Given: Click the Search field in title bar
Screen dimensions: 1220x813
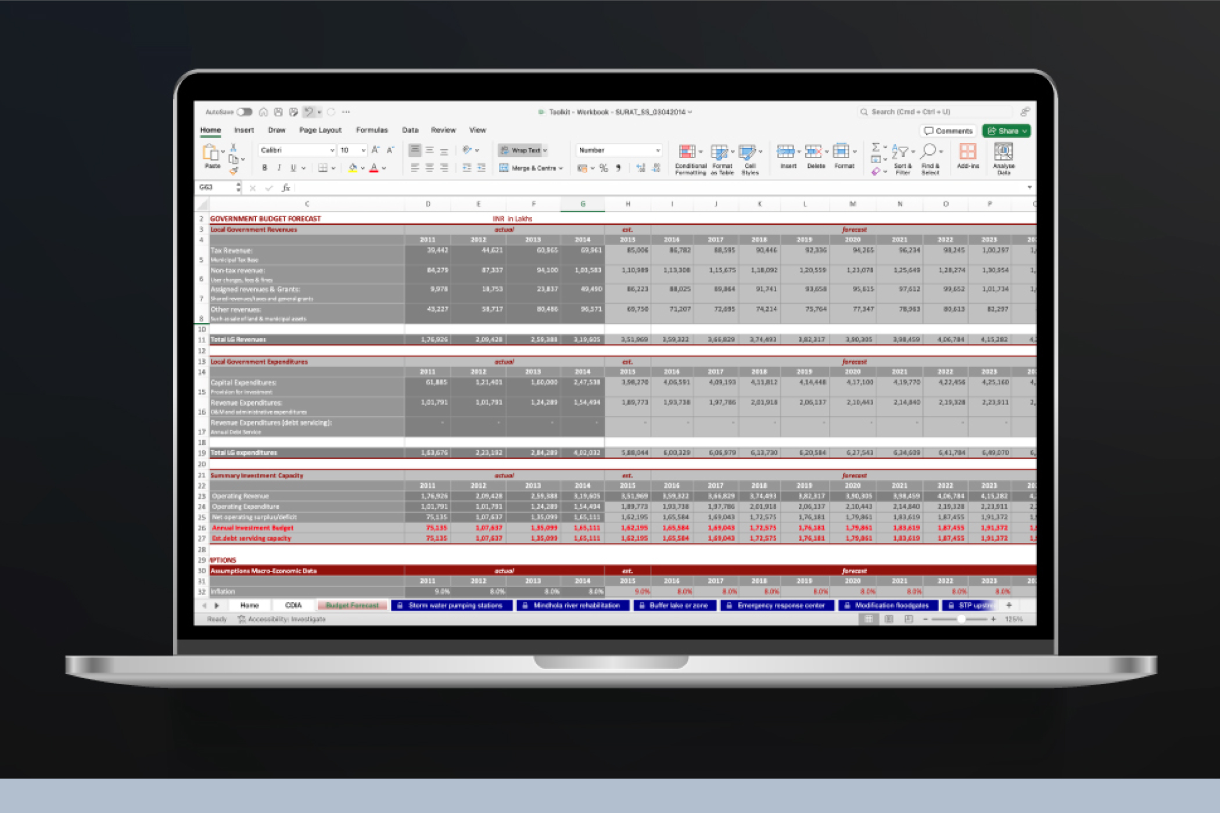Looking at the screenshot, I should click(x=935, y=111).
